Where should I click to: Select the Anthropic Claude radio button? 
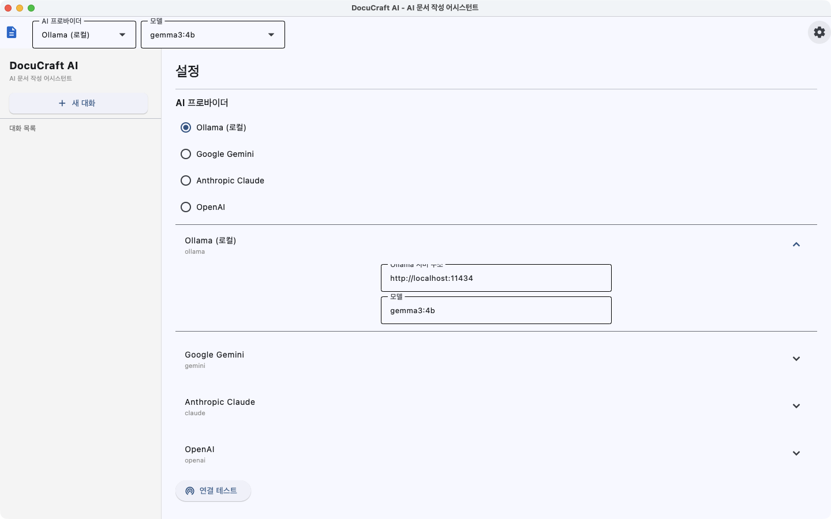pos(186,180)
